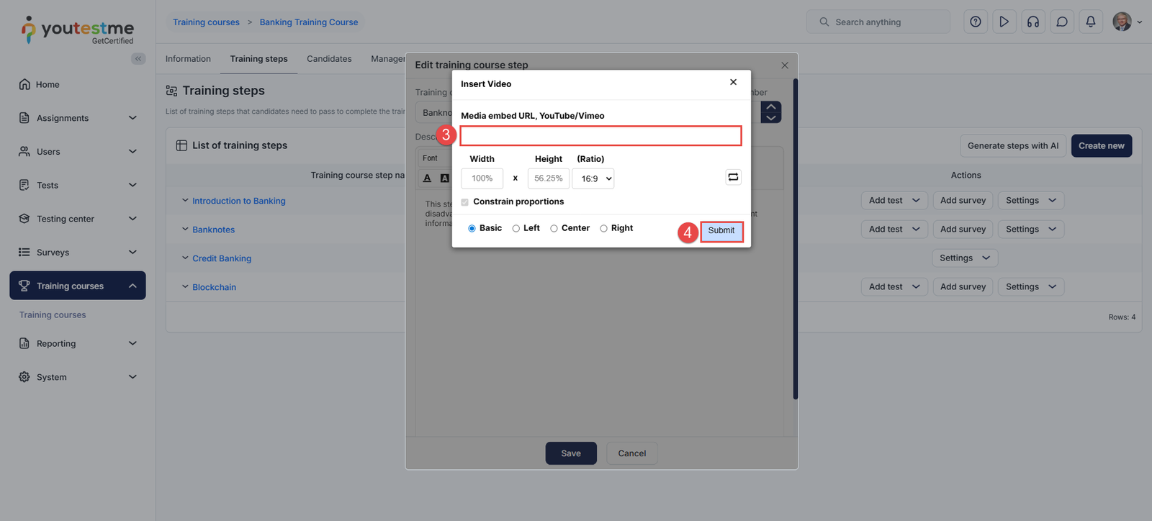Open the Information tab
1152x521 pixels.
click(188, 59)
